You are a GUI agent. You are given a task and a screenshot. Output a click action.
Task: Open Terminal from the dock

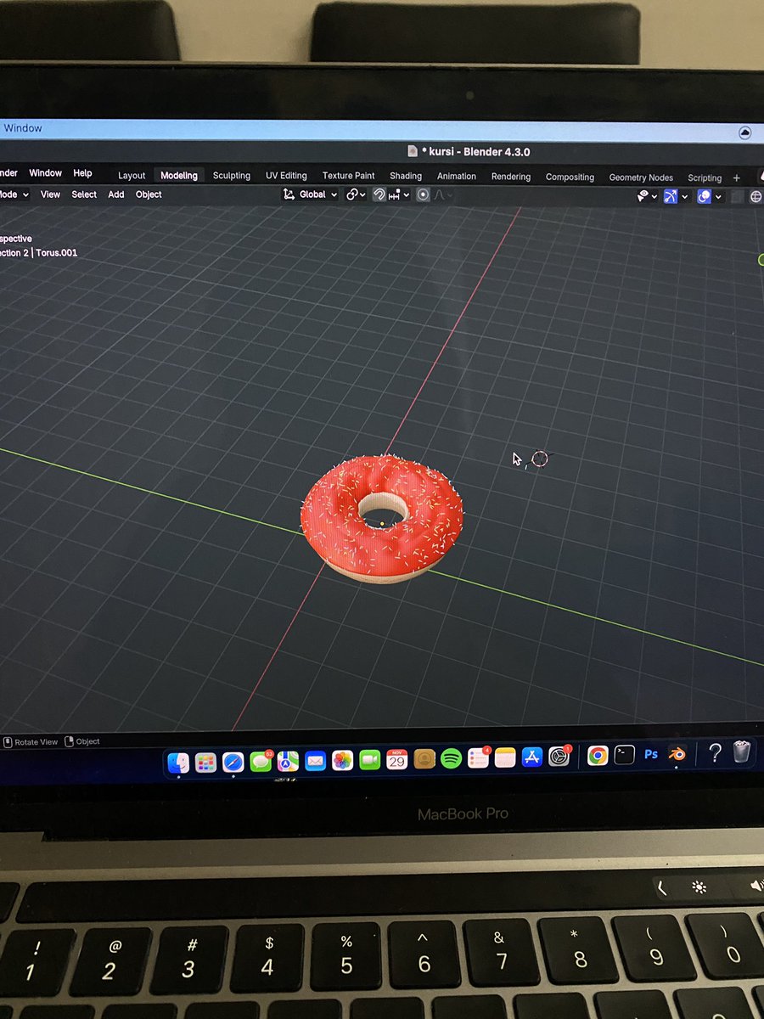click(625, 754)
